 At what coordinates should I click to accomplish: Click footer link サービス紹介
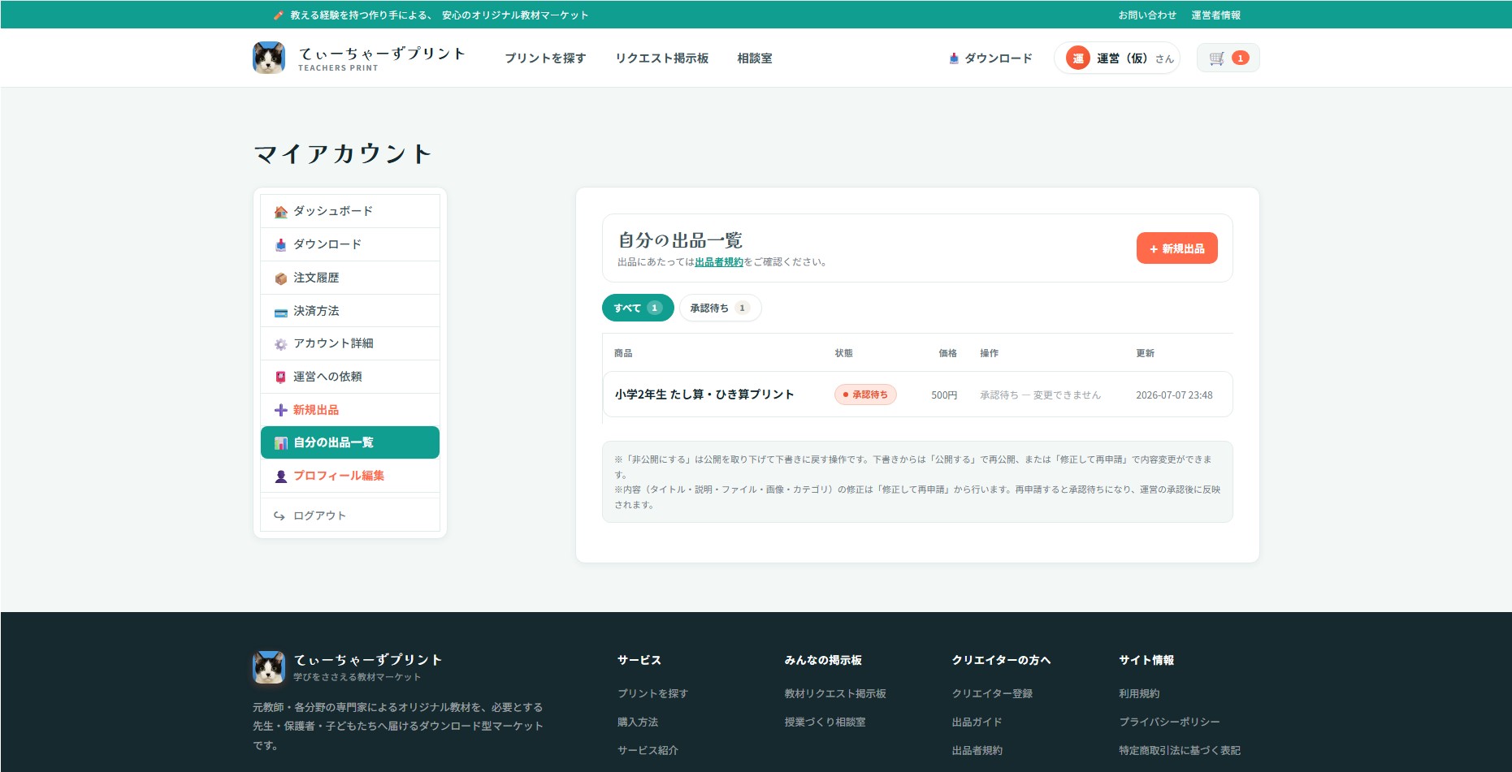[648, 750]
